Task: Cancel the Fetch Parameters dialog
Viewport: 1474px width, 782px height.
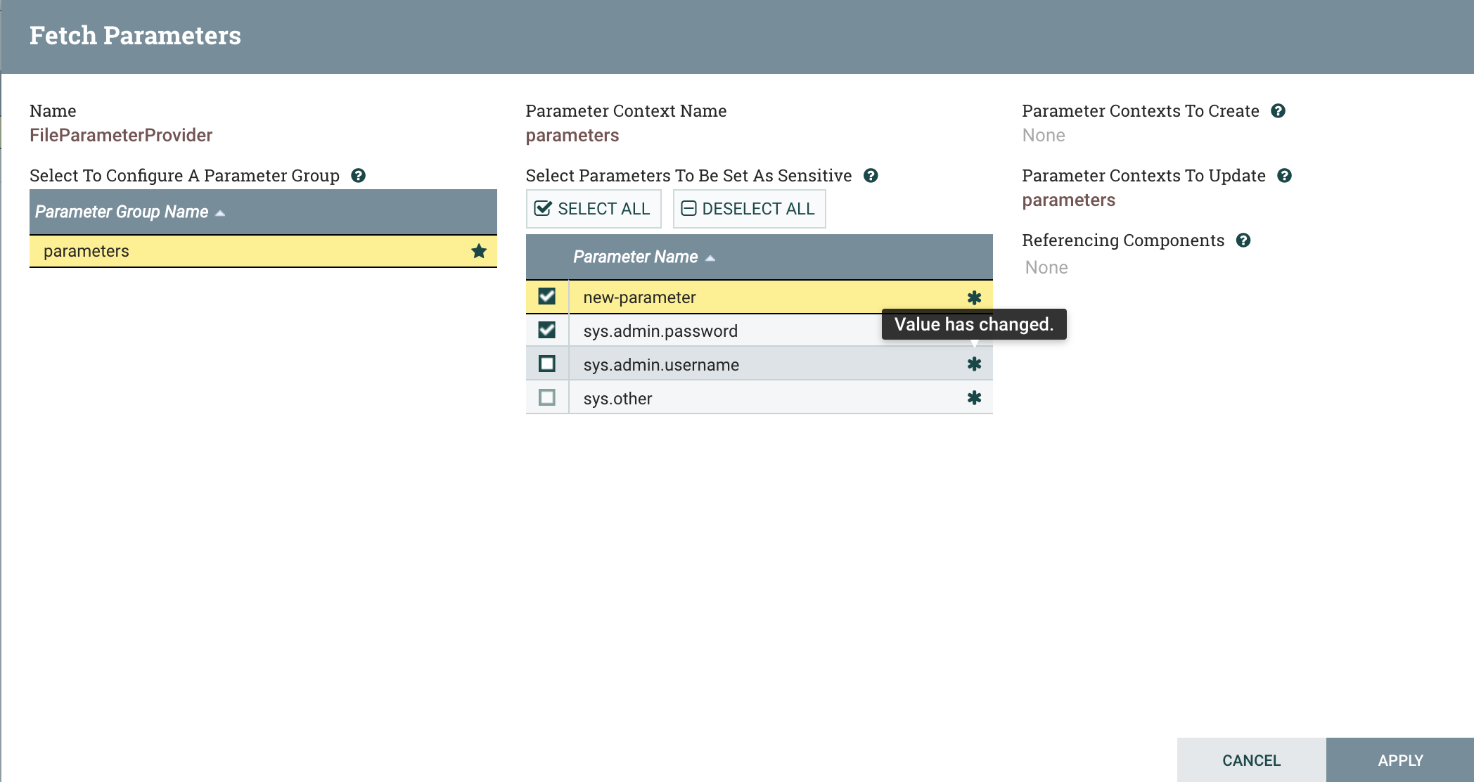Action: pyautogui.click(x=1252, y=760)
